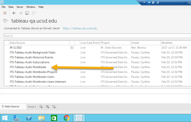Select ITS-Tableau-Audit-Workbooks data source
This screenshot has height=122, width=191.
click(x=28, y=67)
